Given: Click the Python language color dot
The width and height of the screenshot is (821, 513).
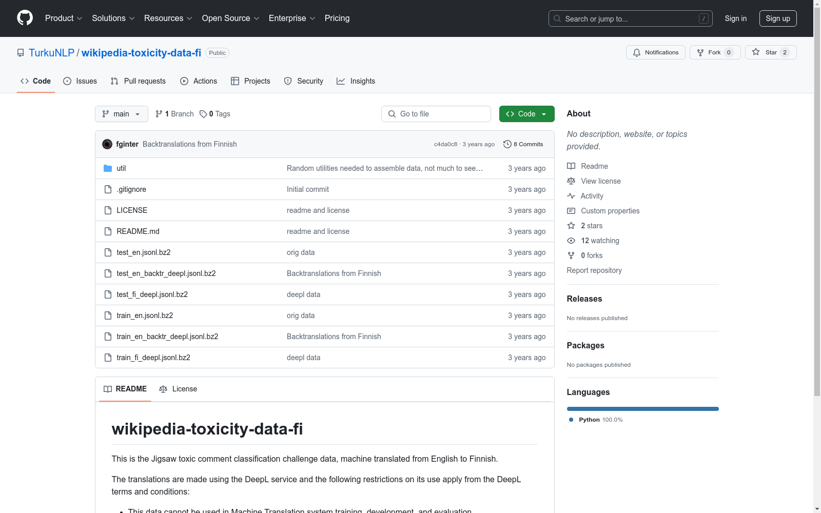Looking at the screenshot, I should pos(571,420).
